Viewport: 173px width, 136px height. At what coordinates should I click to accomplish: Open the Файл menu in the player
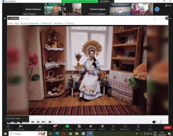(11, 23)
